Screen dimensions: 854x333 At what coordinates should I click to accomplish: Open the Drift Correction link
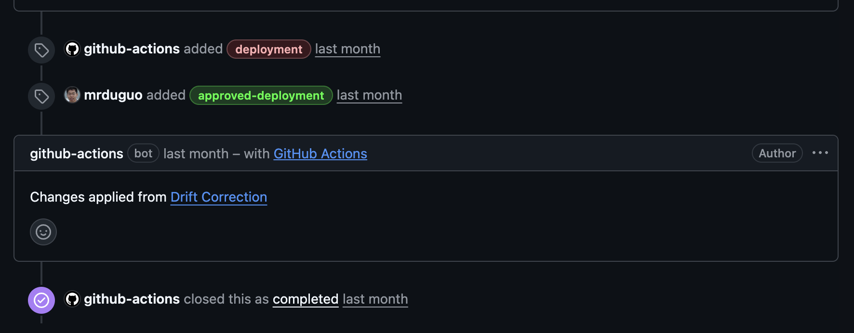[218, 197]
